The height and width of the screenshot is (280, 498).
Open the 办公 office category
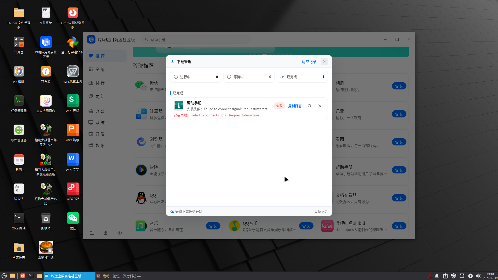[106, 111]
